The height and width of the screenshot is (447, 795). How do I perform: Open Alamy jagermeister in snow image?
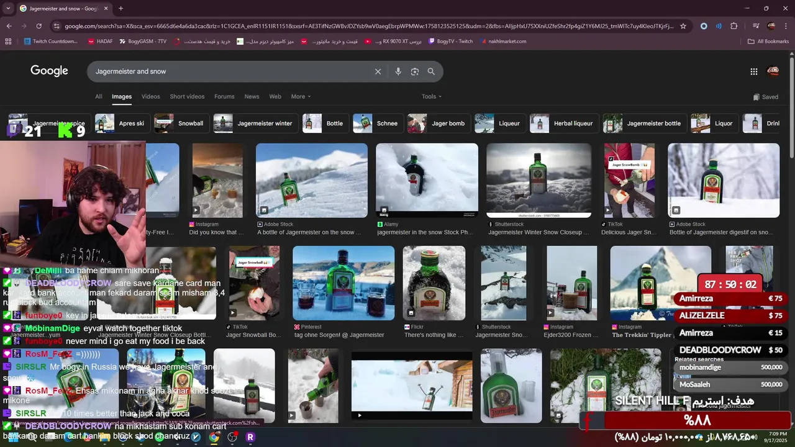coord(427,180)
